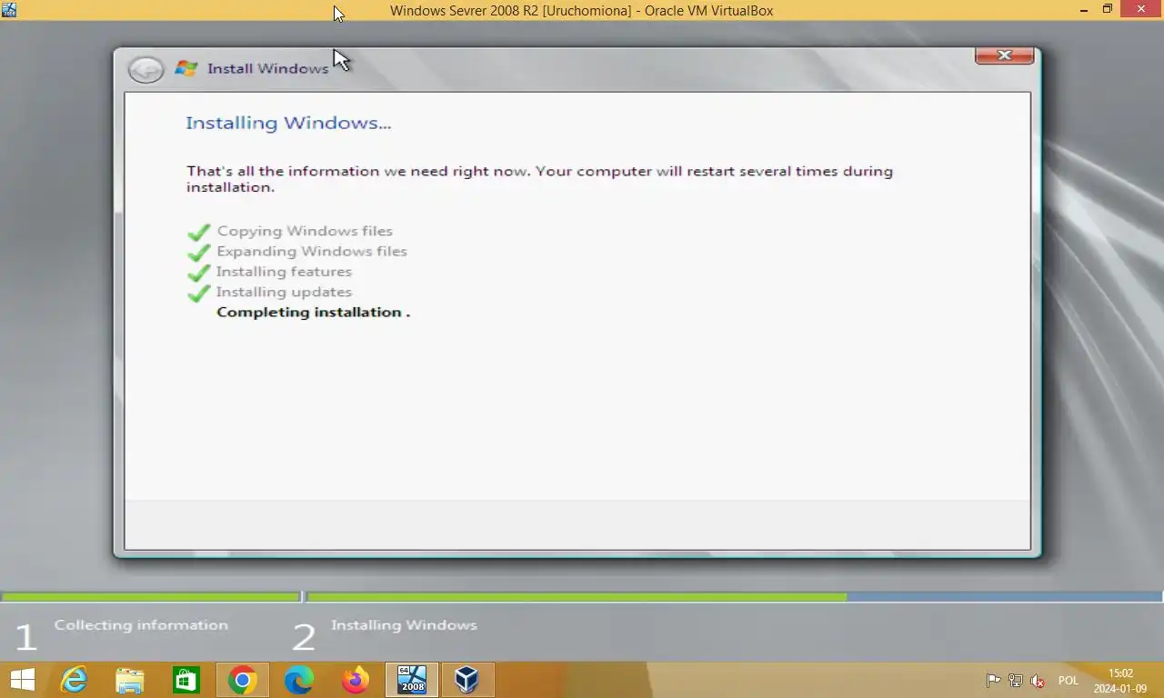Click the 'Installing Windows' stage label at bottom
Screen dimensions: 1164x698
coord(404,625)
